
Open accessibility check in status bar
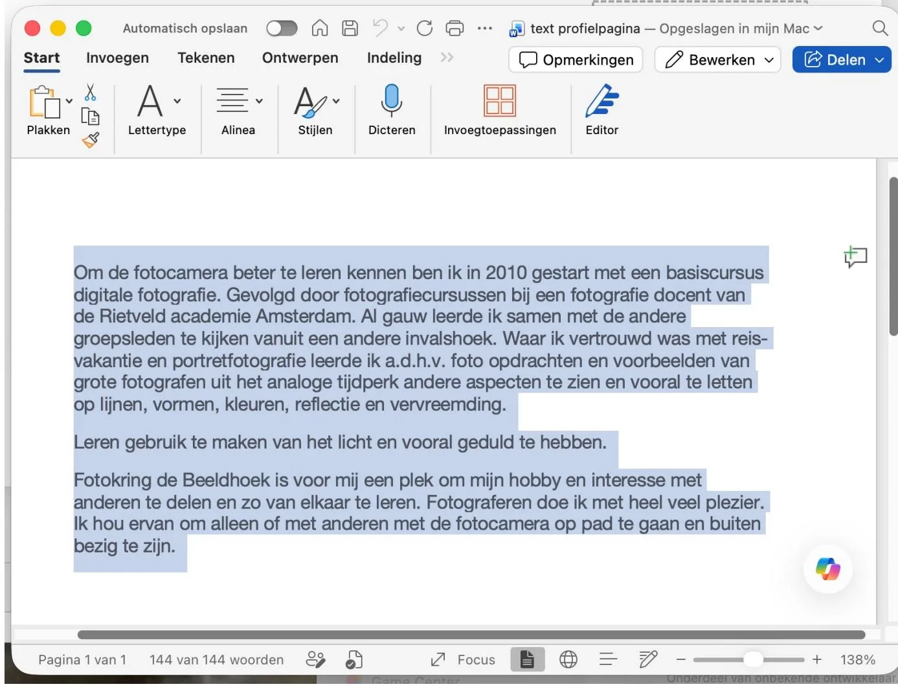[354, 659]
